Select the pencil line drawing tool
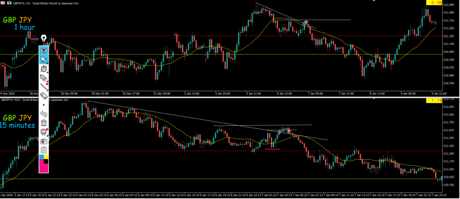This screenshot has height=199, width=460. [44, 87]
